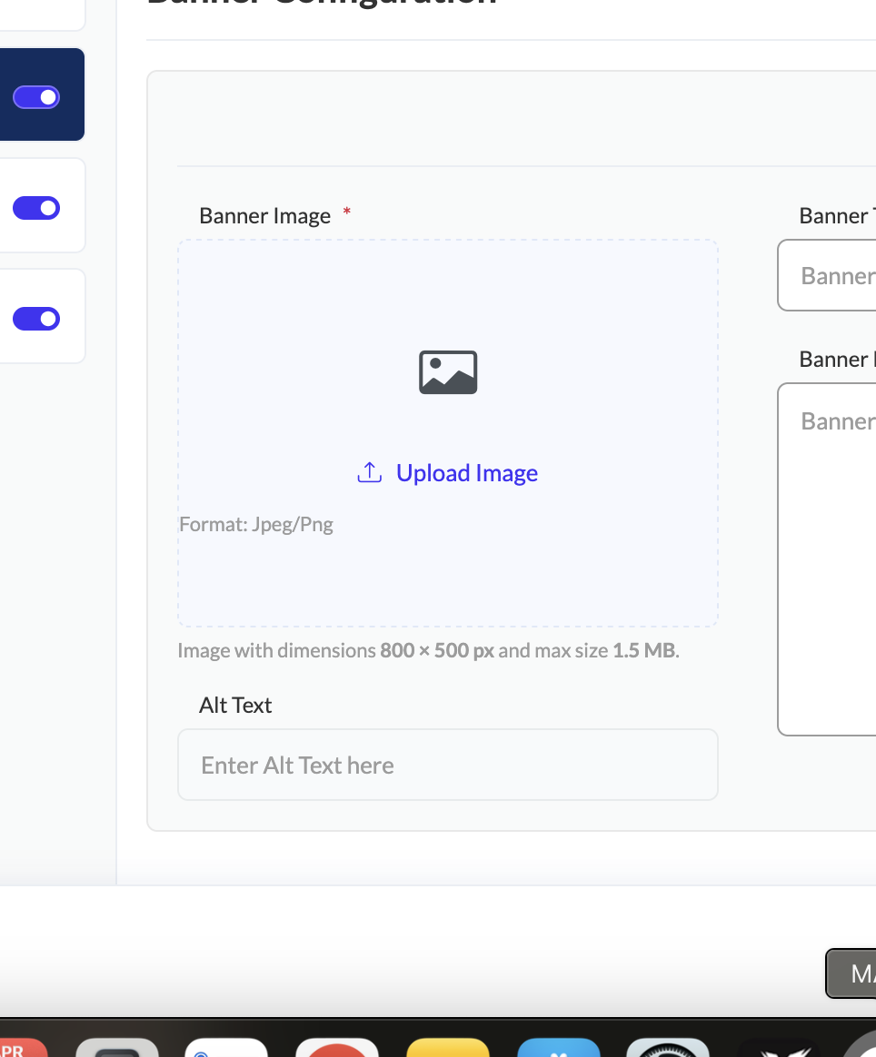
Task: Launch the black Dock icon with a white emblem
Action: (778, 1049)
